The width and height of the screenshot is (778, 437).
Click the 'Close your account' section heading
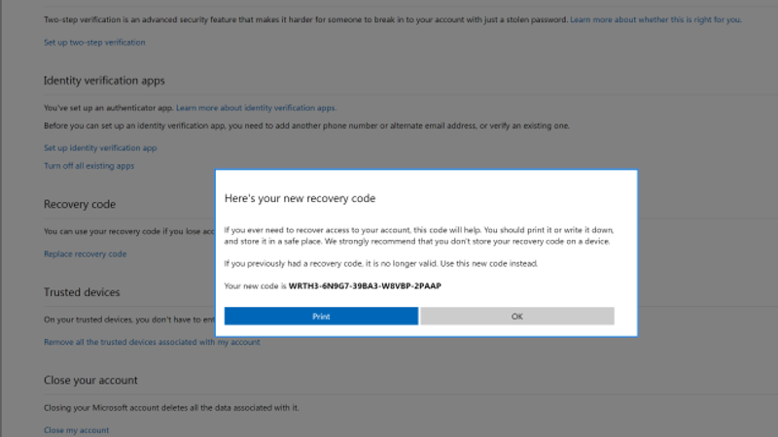click(90, 380)
